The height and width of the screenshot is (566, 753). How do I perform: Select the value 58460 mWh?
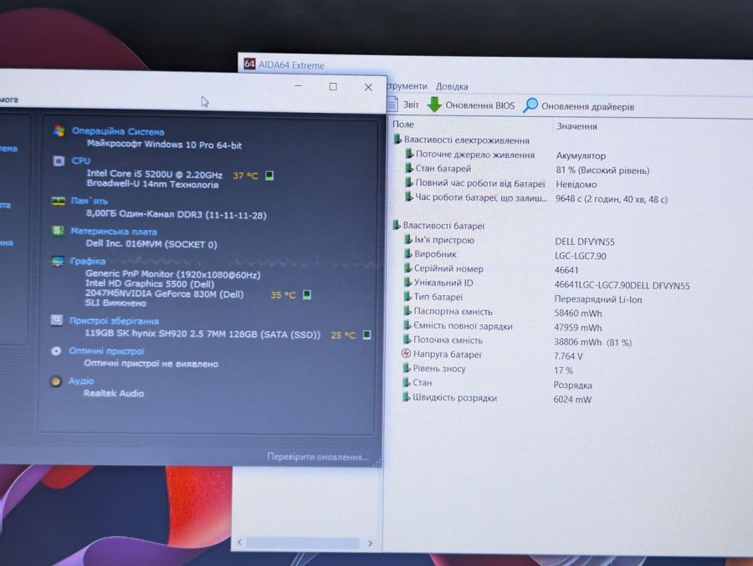[577, 313]
